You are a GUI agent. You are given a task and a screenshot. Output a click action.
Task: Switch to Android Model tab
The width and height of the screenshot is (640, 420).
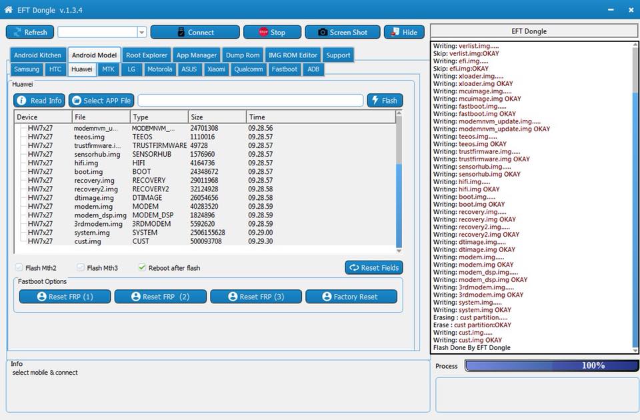coord(94,55)
